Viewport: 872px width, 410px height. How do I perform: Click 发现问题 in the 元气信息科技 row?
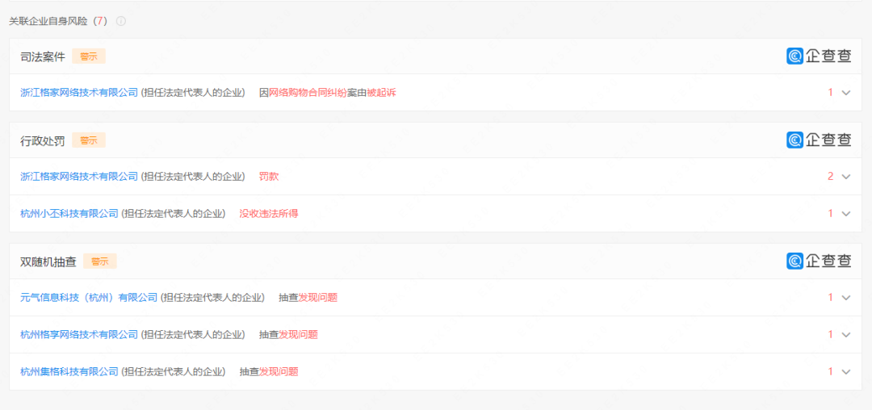pyautogui.click(x=318, y=298)
